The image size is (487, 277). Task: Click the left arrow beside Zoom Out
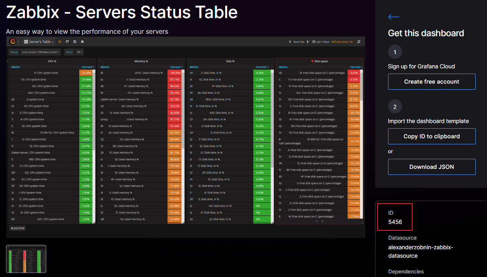(x=290, y=42)
